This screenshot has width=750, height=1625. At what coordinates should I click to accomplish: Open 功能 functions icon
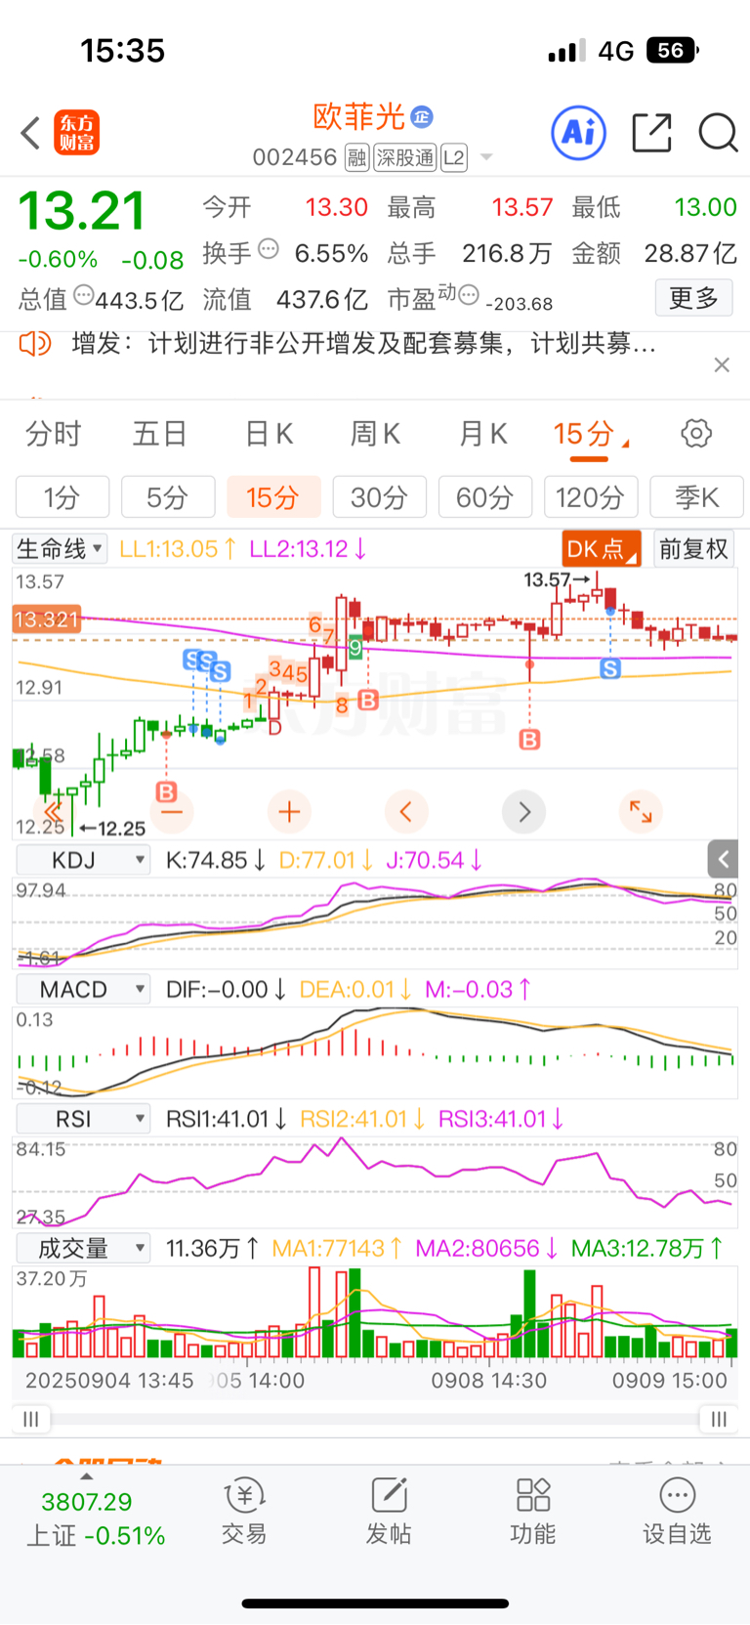(x=533, y=1511)
